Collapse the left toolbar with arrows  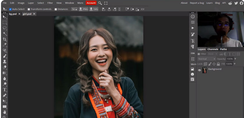coord(5,12)
